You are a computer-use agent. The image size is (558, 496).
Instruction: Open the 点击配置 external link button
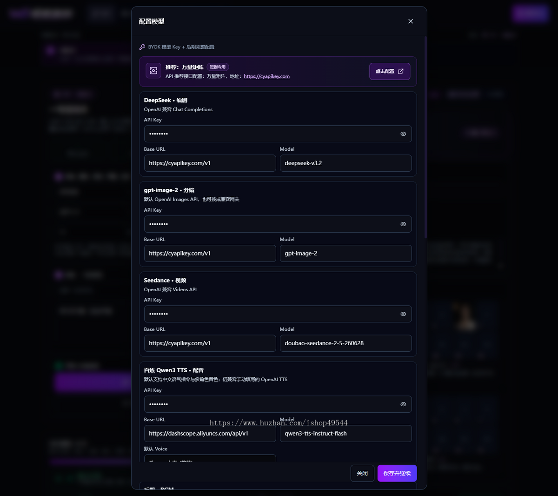tap(390, 71)
